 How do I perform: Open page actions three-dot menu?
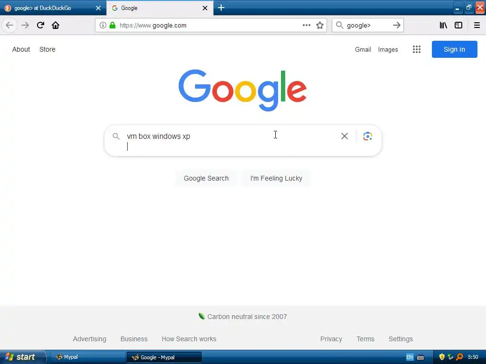click(x=306, y=25)
